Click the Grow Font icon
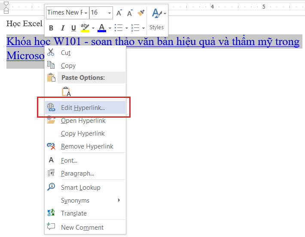 (119, 13)
